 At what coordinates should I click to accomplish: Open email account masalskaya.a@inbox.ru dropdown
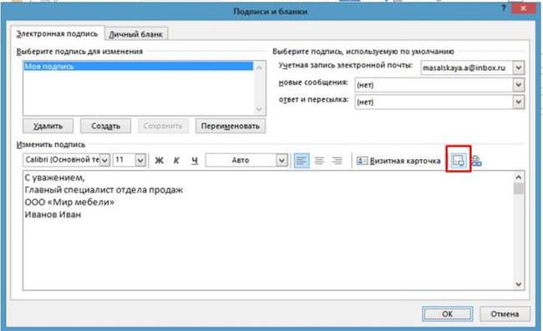pyautogui.click(x=519, y=68)
